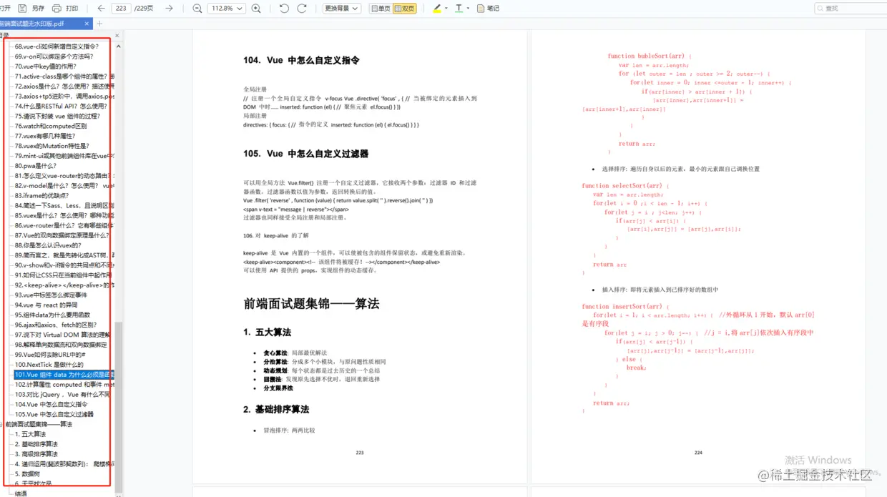
Task: Open outline item 103.对比 jQuery
Action: coord(63,395)
